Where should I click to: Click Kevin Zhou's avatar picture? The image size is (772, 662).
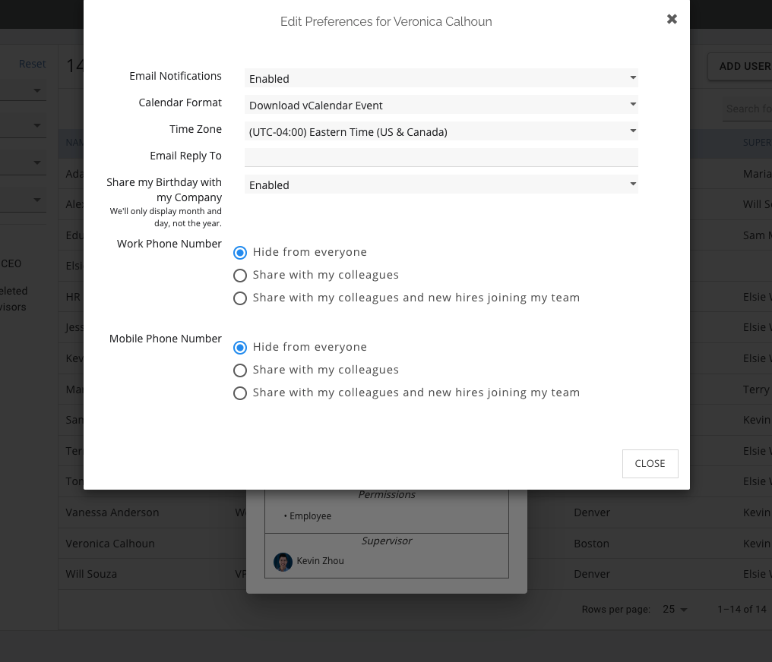coord(283,562)
